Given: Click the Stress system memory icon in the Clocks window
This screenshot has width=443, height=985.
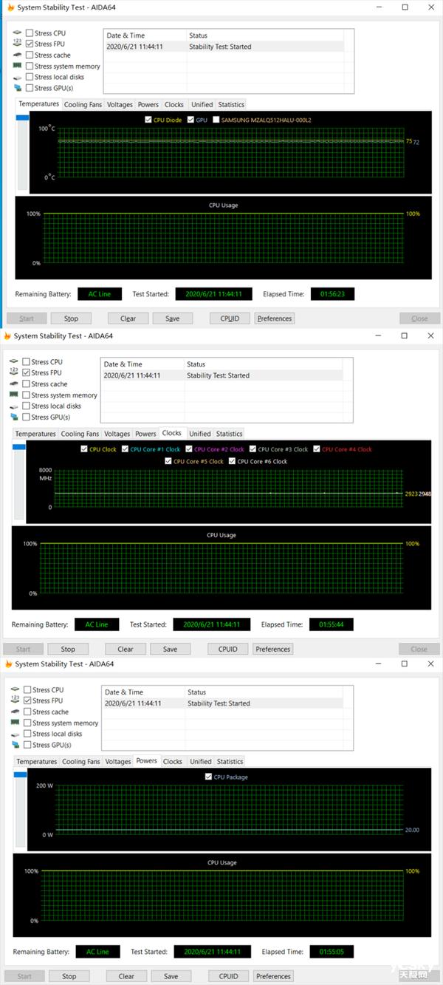Looking at the screenshot, I should [15, 395].
